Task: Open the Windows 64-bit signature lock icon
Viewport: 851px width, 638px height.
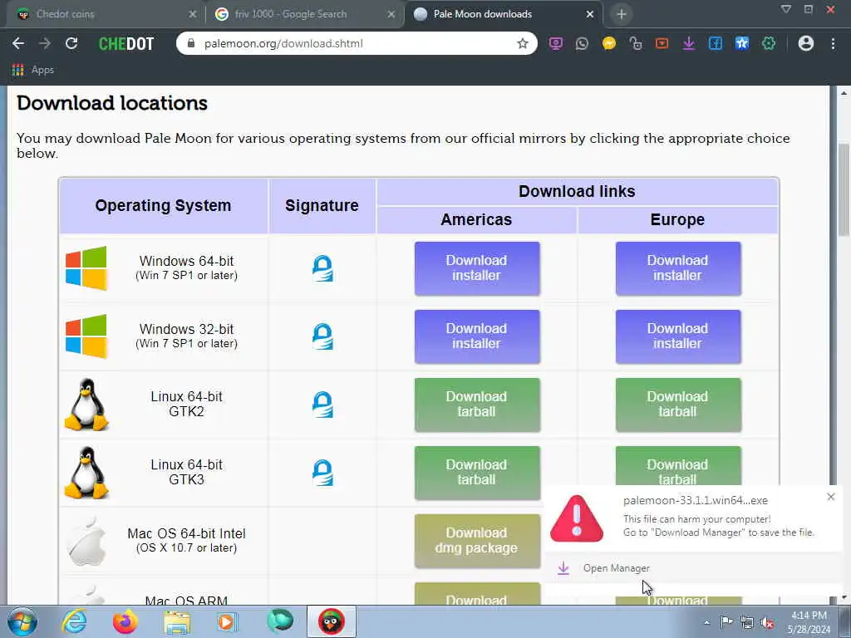Action: pyautogui.click(x=322, y=268)
